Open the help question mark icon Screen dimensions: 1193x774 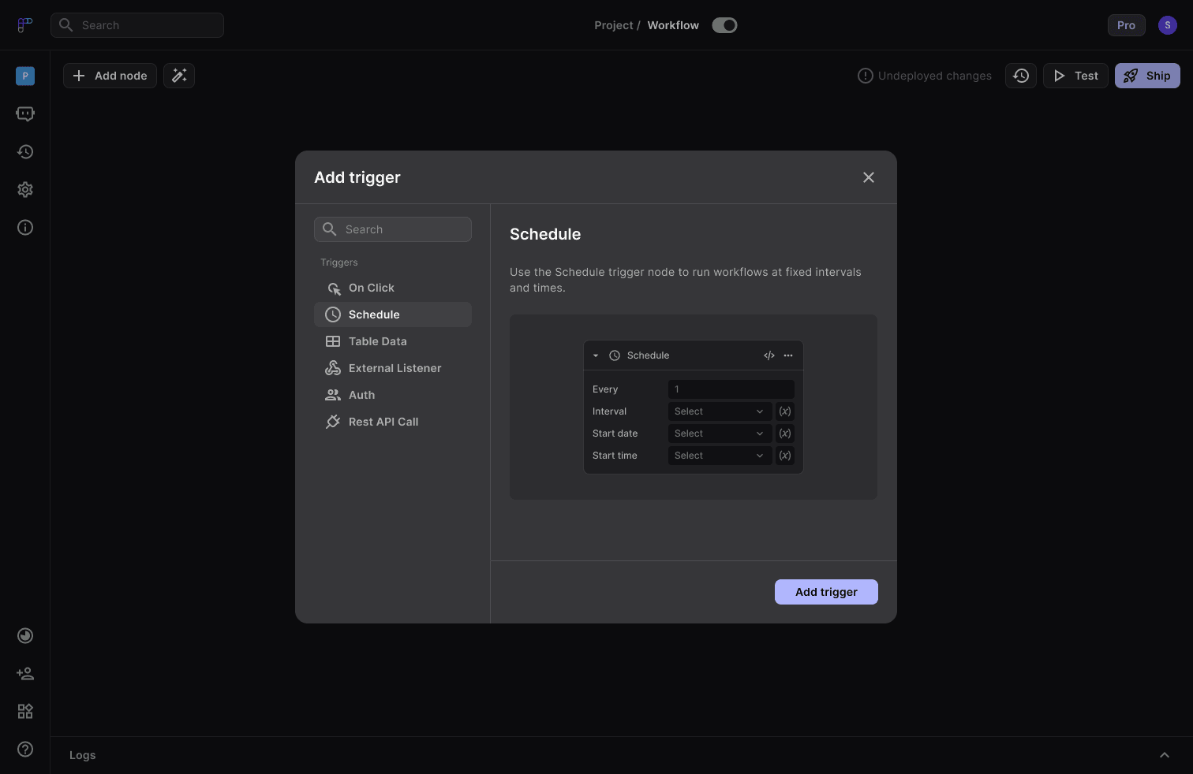(25, 749)
